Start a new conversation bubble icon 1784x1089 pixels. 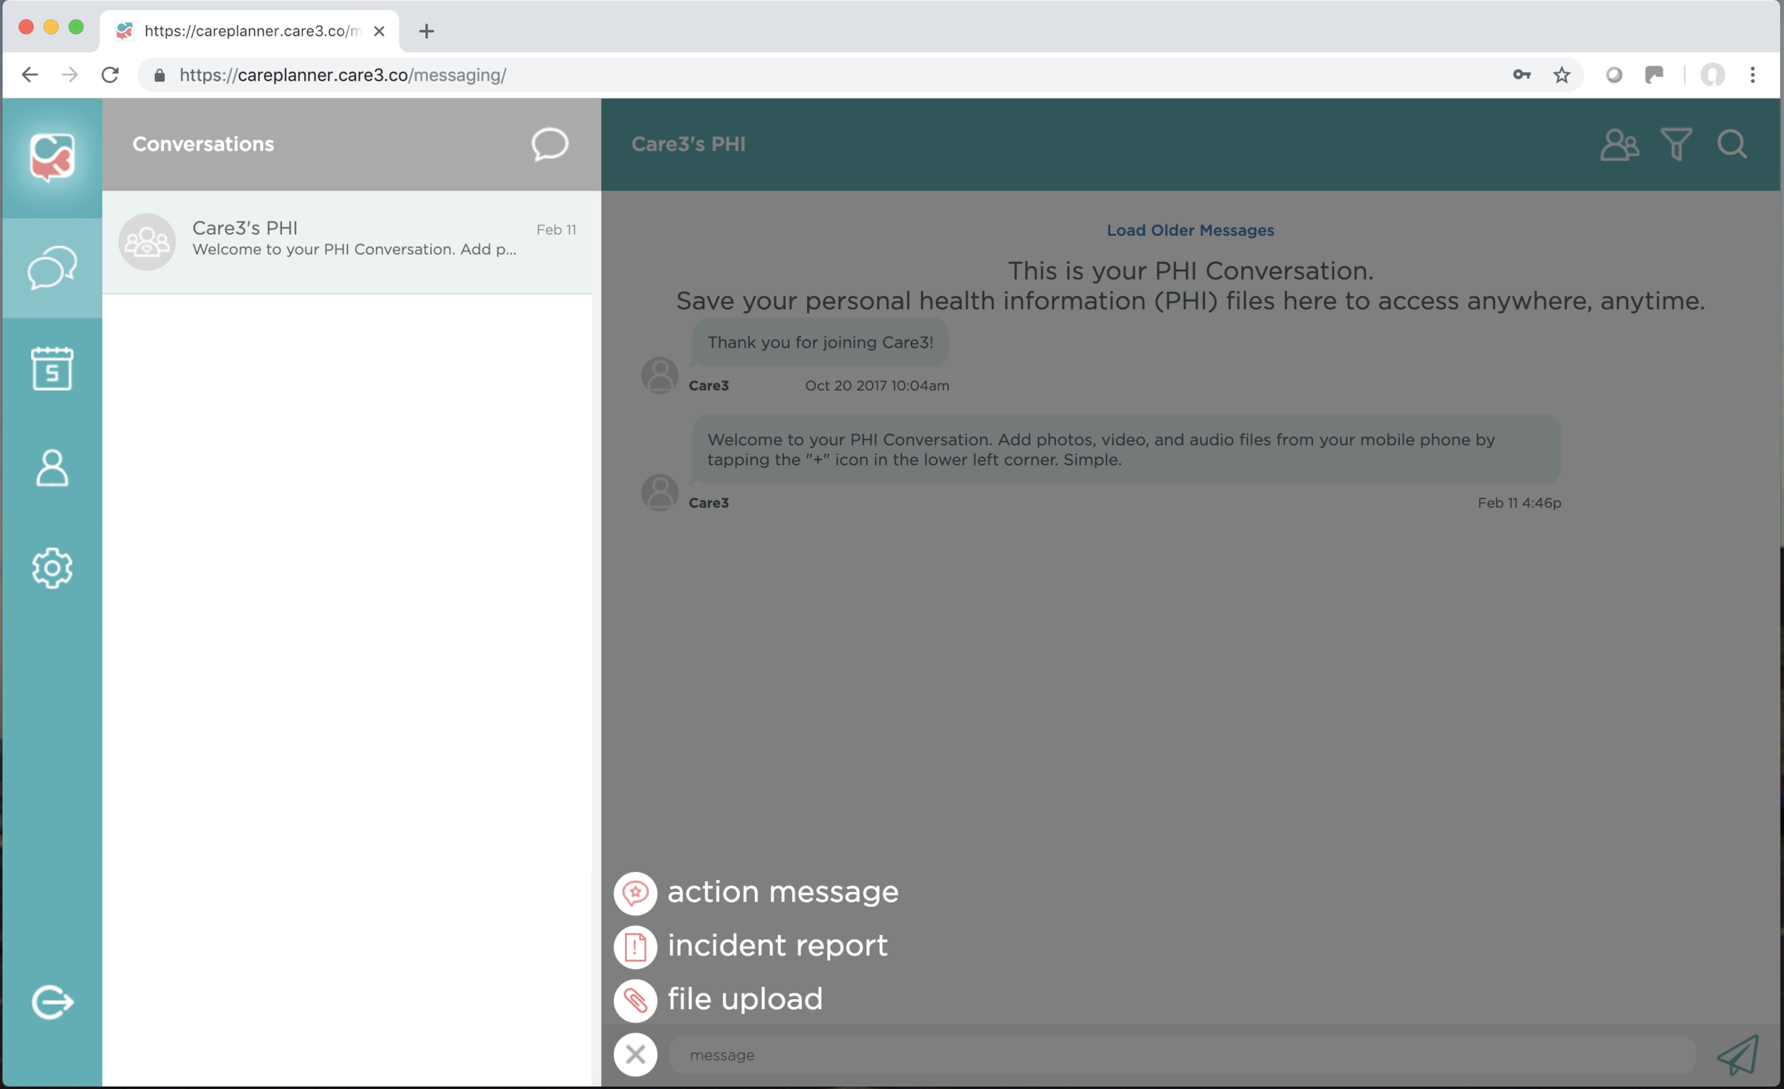549,144
